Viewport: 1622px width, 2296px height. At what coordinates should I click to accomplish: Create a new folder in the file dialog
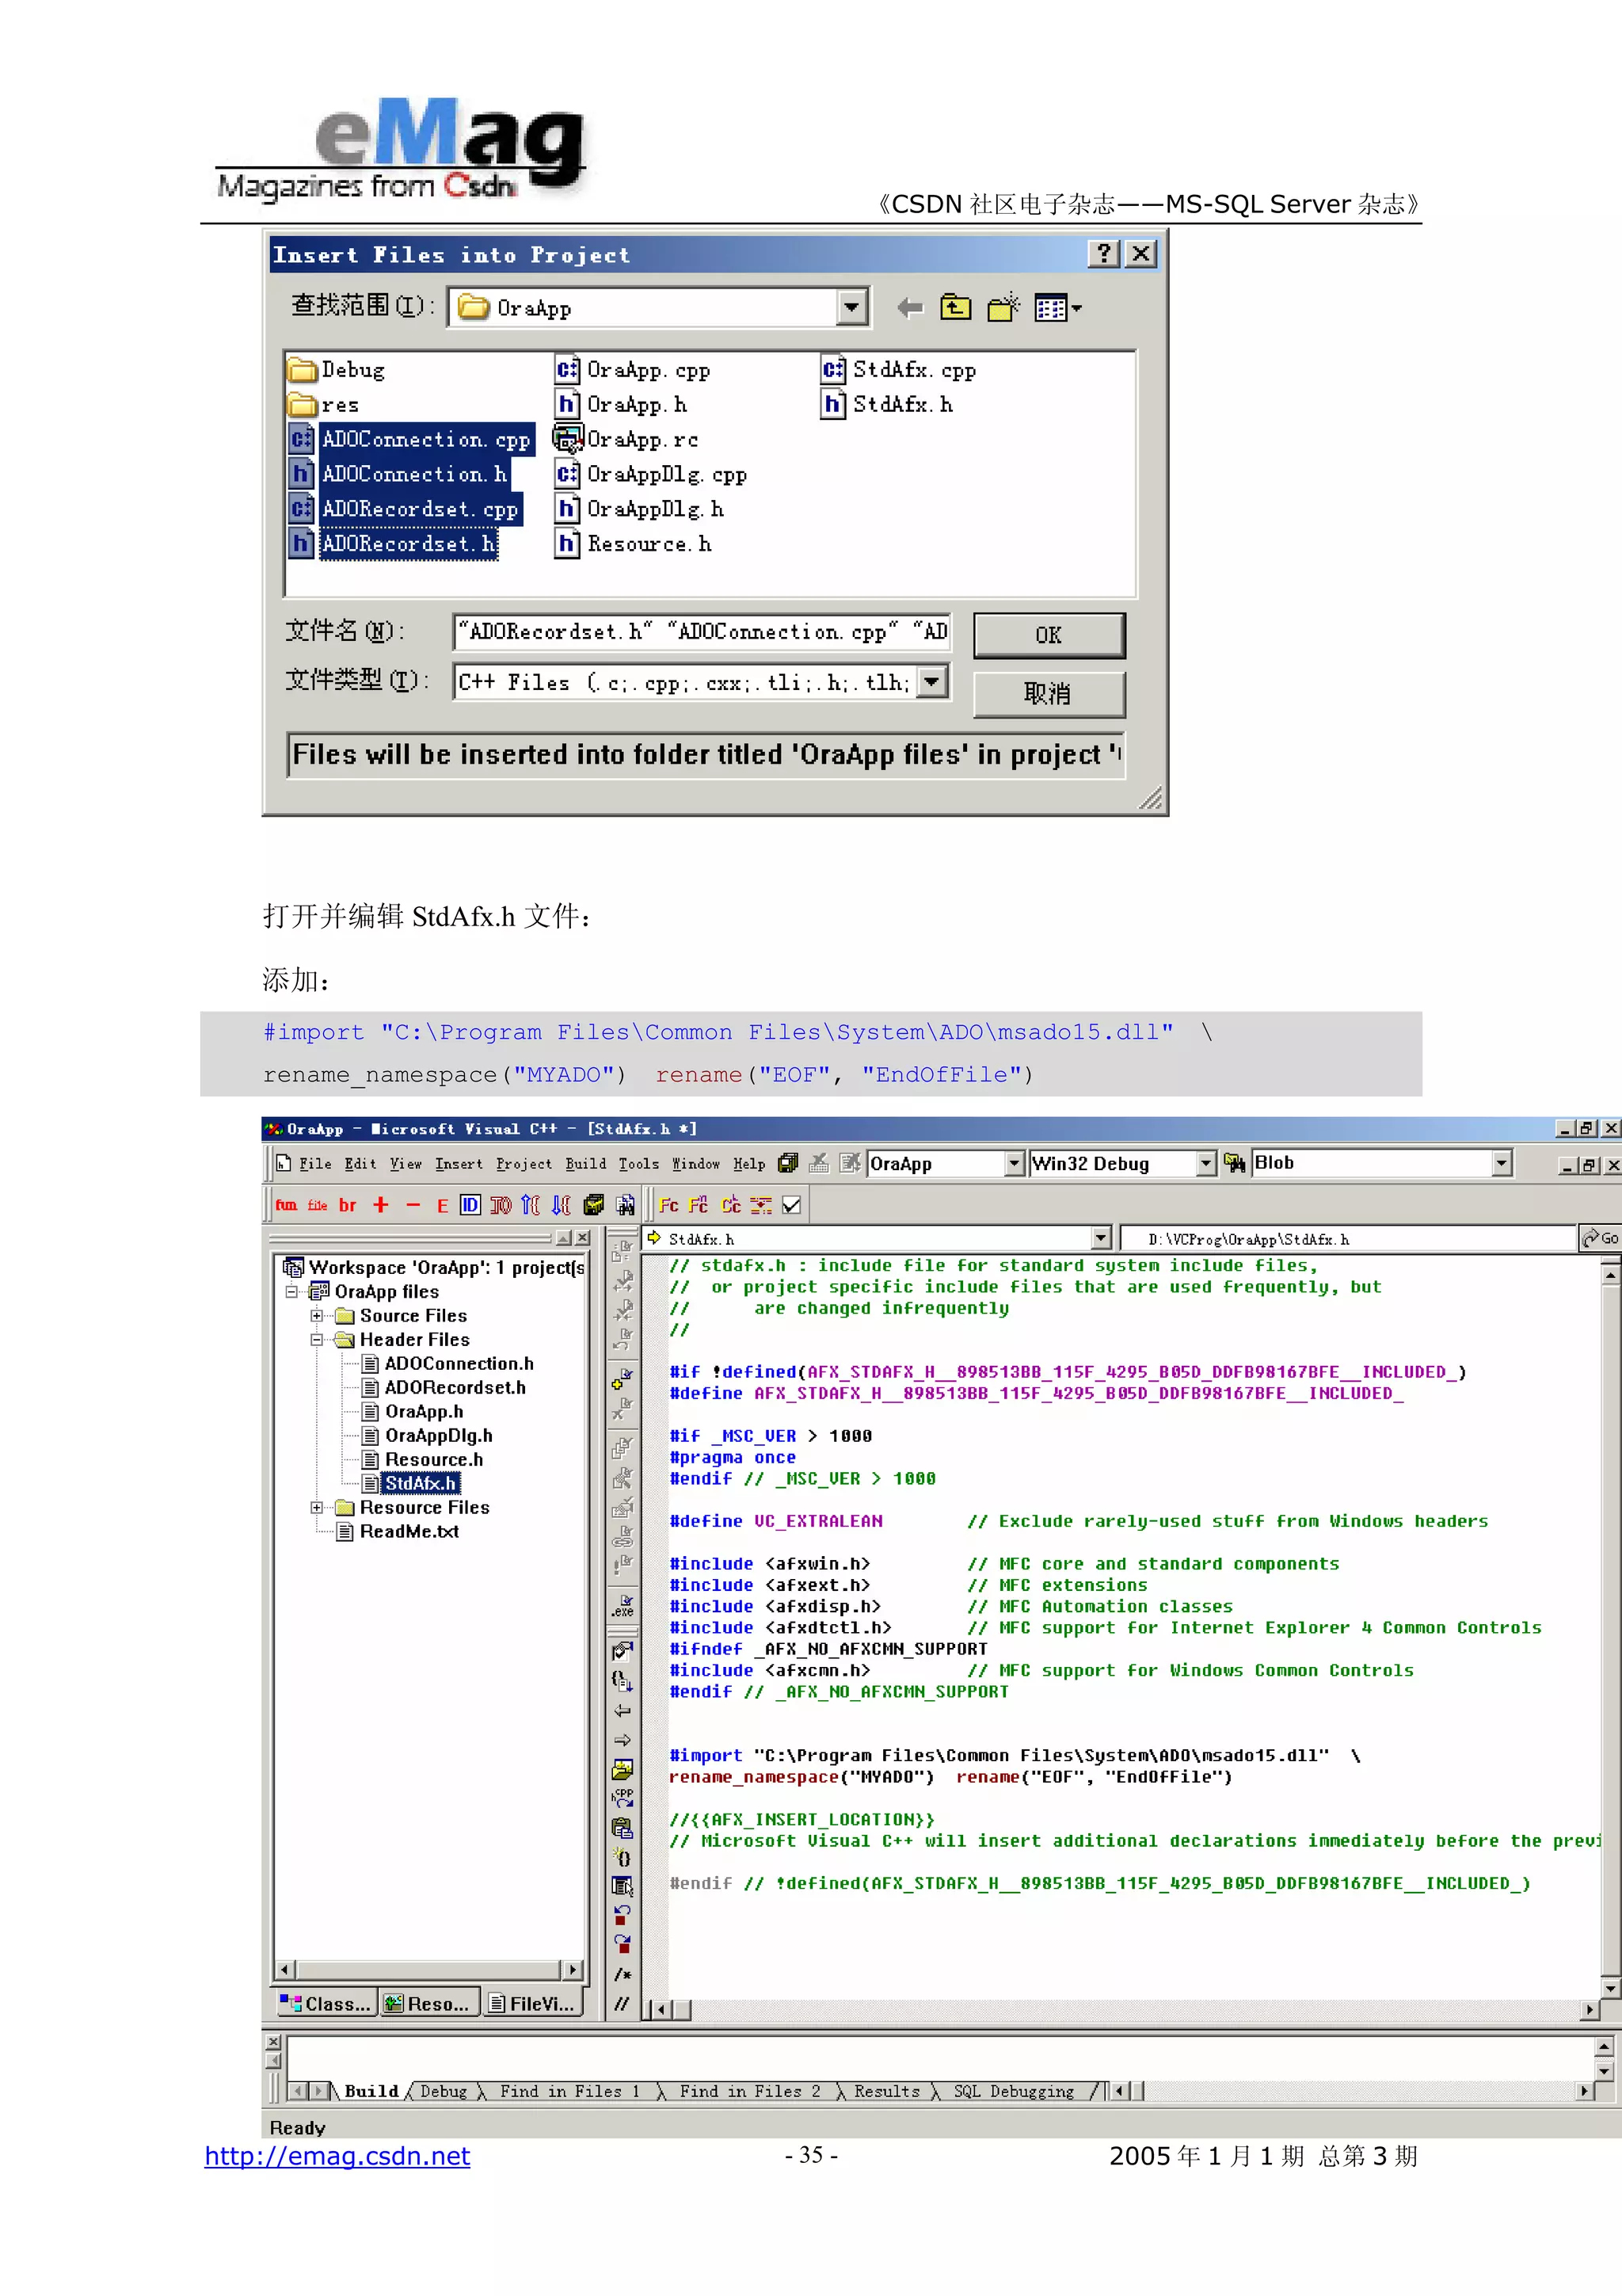pyautogui.click(x=1003, y=308)
